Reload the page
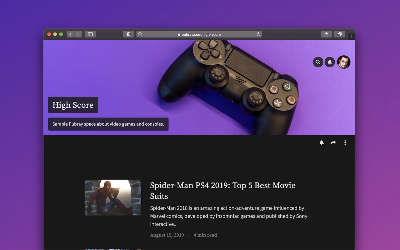Image resolution: width=400 pixels, height=250 pixels. click(258, 34)
